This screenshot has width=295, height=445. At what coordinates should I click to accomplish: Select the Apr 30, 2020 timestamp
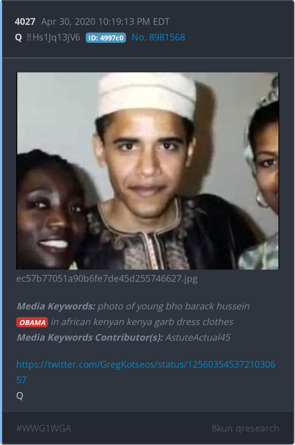105,22
